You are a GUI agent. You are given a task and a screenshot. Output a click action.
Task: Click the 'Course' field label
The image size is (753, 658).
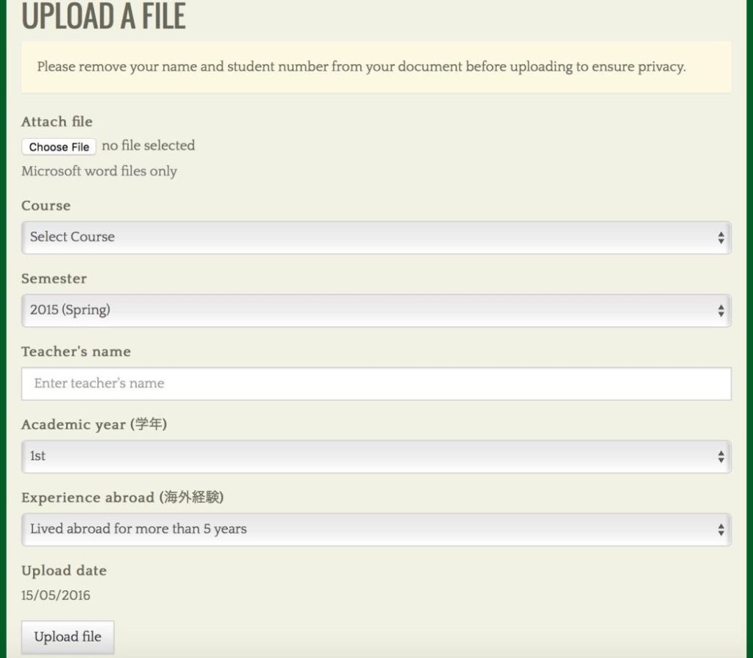pyautogui.click(x=46, y=206)
